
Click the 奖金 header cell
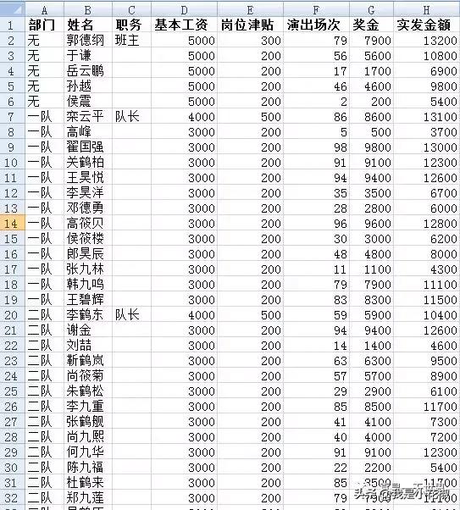[x=372, y=25]
